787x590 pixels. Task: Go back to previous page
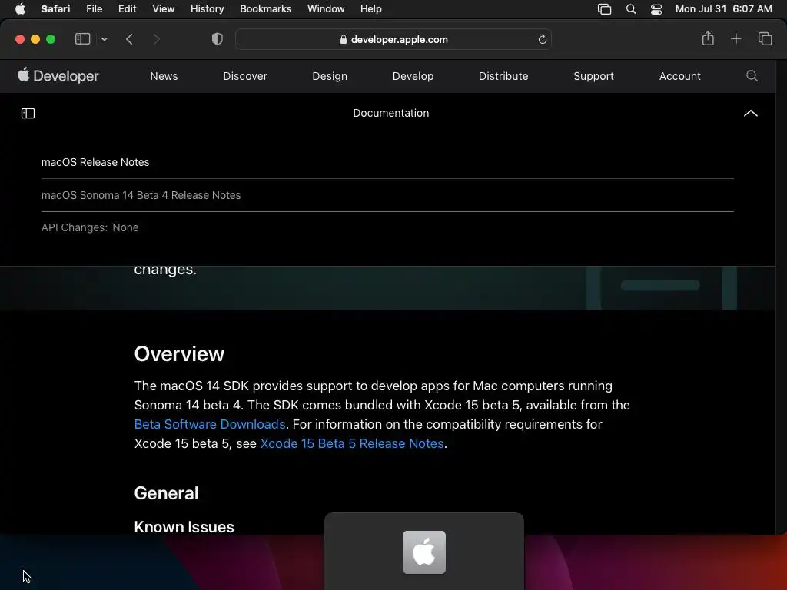129,39
